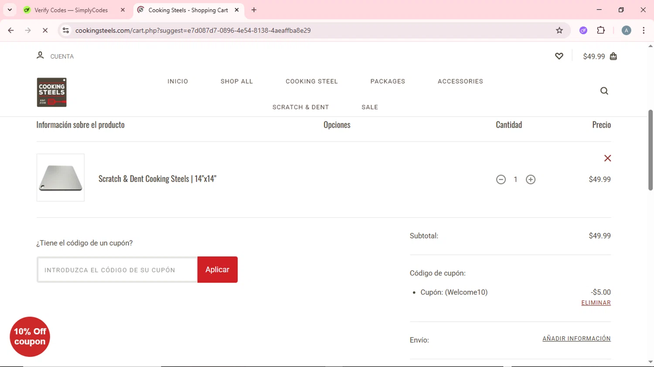Click the Cantidad column header
Screen dimensions: 654x367
pos(509,125)
